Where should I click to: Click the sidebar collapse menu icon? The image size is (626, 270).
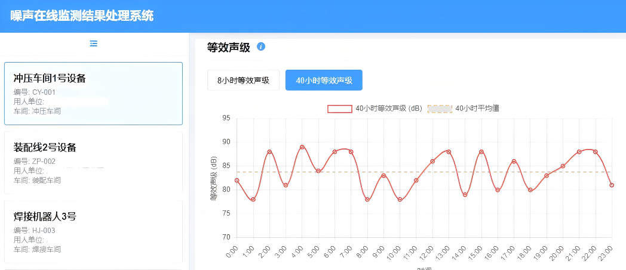click(93, 44)
